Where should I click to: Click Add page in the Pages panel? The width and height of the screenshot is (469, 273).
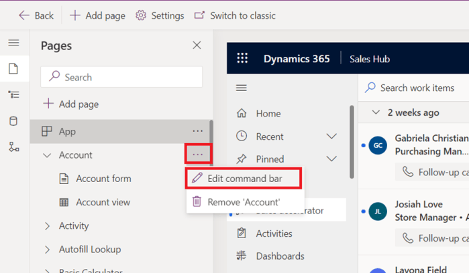point(71,104)
